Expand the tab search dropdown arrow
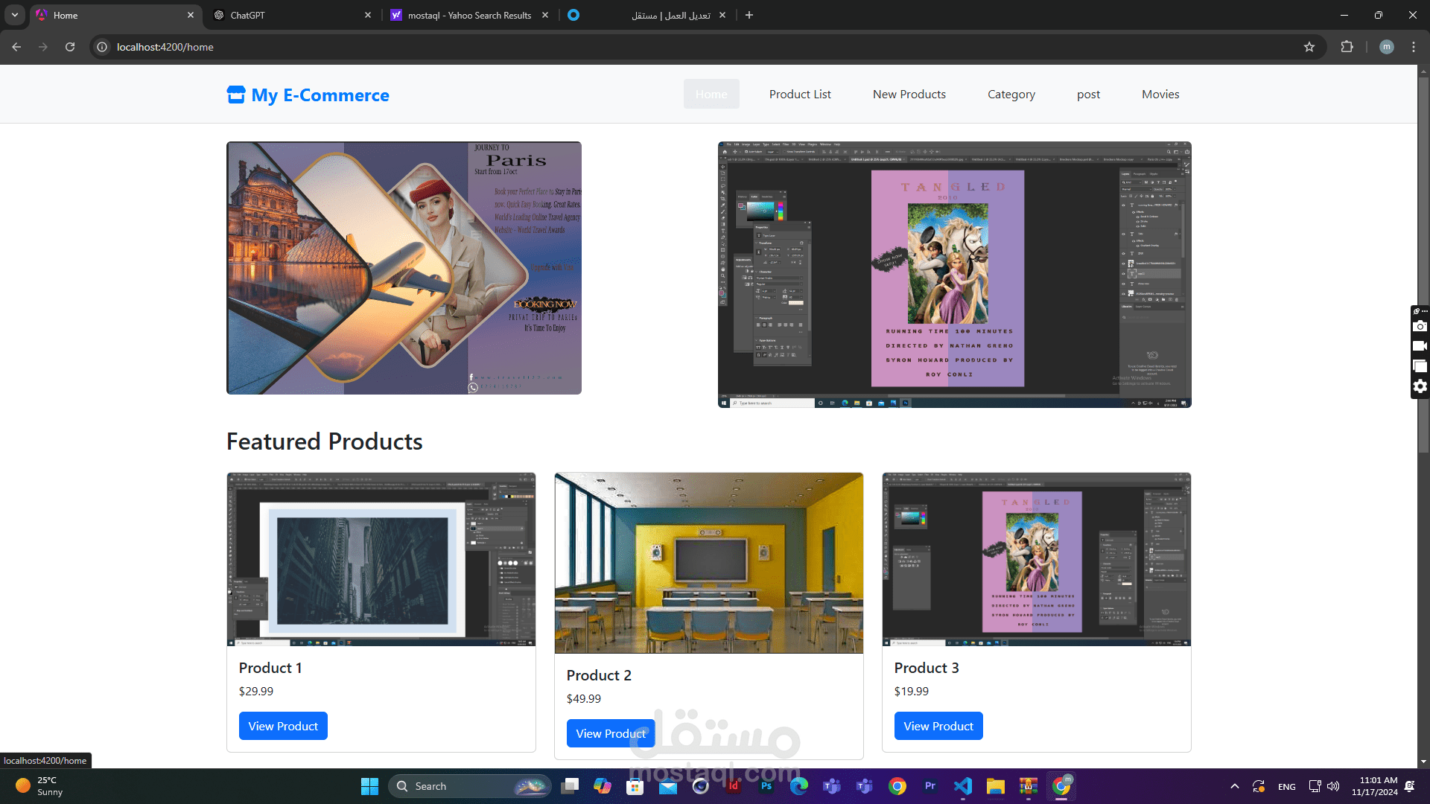The image size is (1430, 804). point(15,15)
